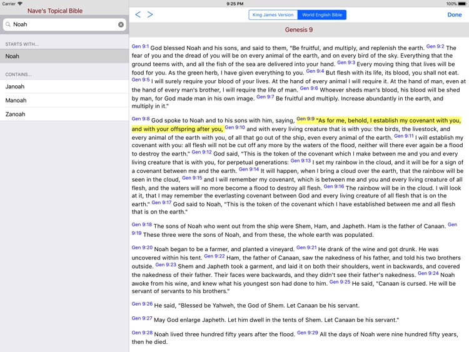This screenshot has width=469, height=352.
Task: Tap the Gen 9:8 verse reference
Action: (141, 119)
